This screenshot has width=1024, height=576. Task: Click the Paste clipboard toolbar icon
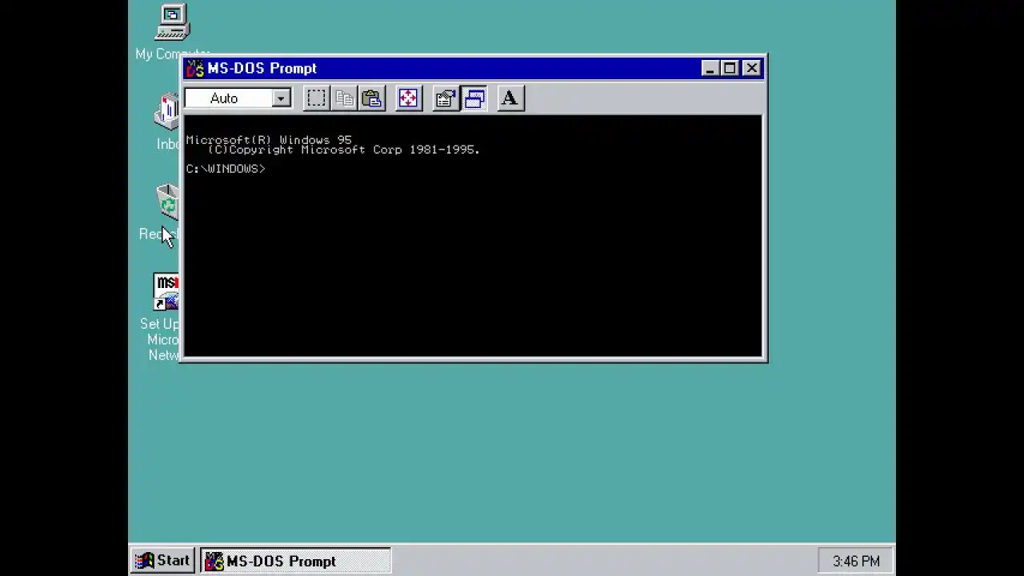pos(372,98)
